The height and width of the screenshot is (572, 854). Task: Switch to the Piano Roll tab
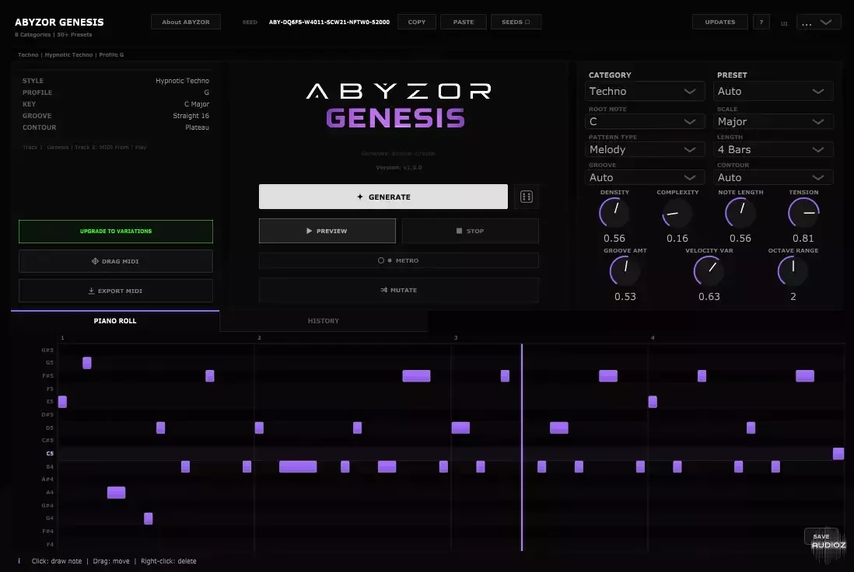pos(115,320)
